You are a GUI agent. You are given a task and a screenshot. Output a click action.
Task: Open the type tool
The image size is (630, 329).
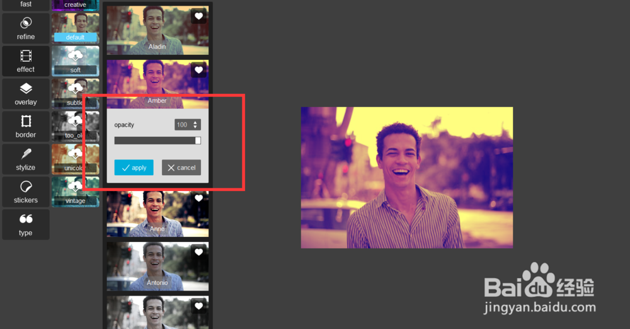point(26,224)
